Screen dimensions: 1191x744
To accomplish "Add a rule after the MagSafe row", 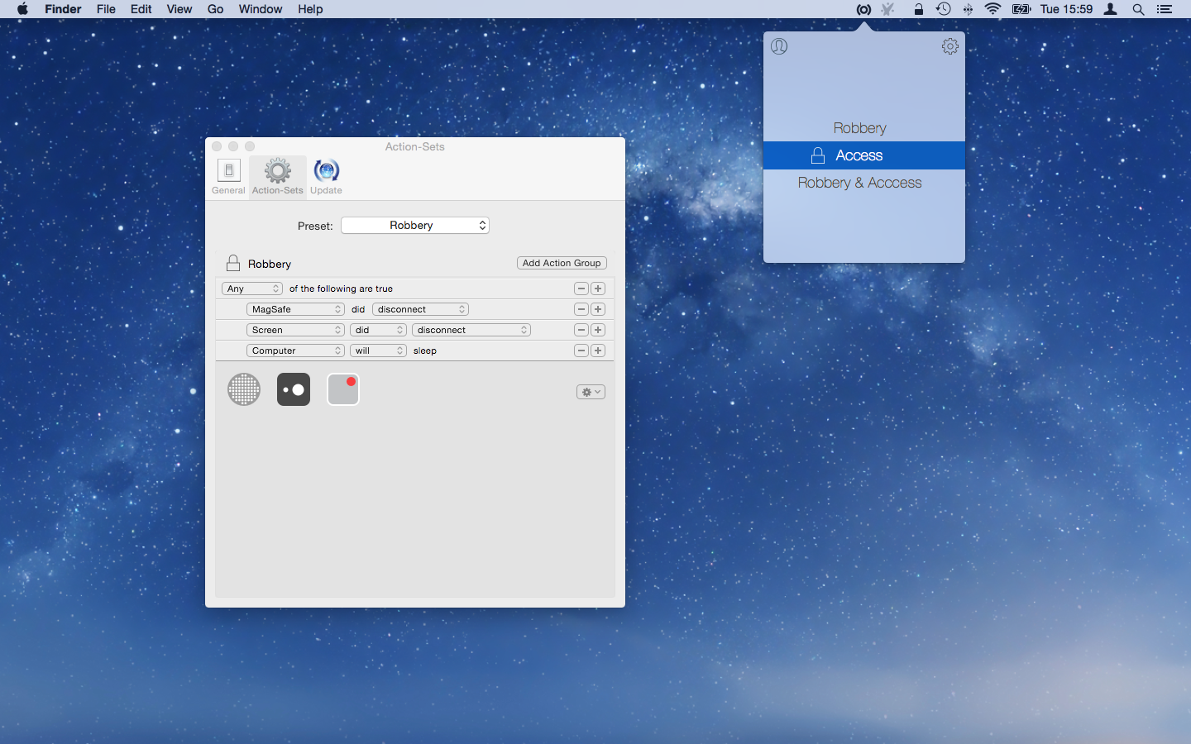I will pyautogui.click(x=598, y=309).
